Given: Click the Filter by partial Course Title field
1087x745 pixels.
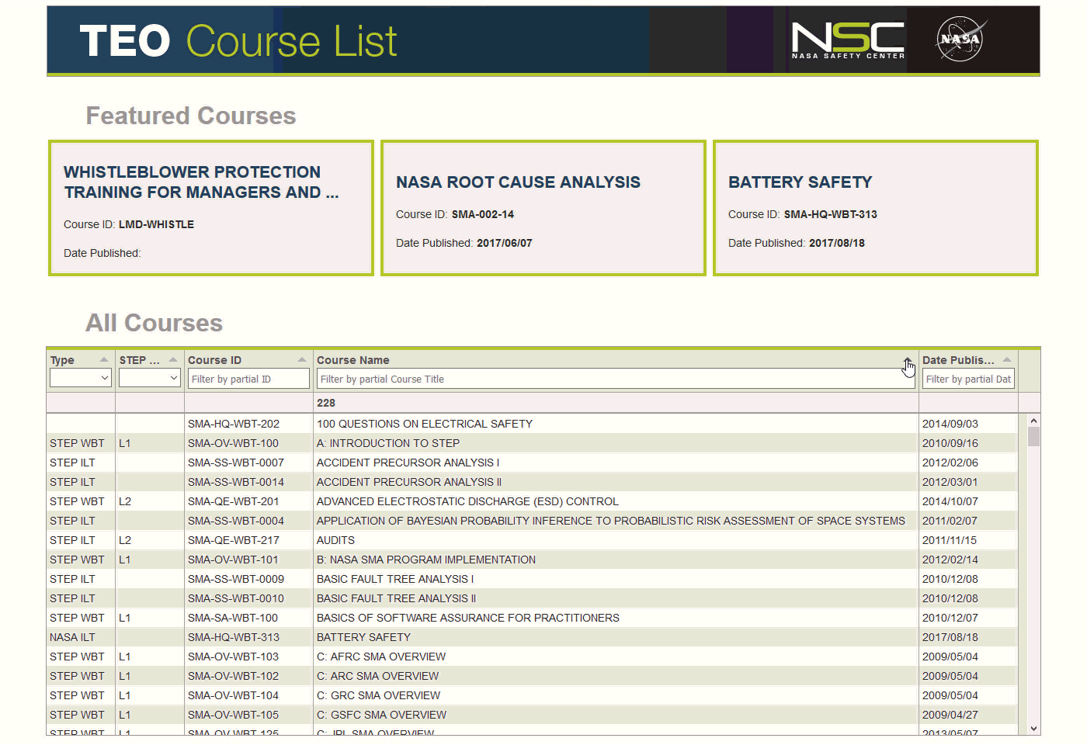Looking at the screenshot, I should pyautogui.click(x=616, y=379).
